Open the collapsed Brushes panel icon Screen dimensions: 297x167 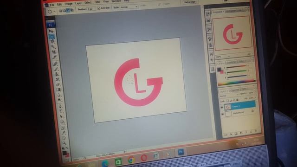coord(210,39)
